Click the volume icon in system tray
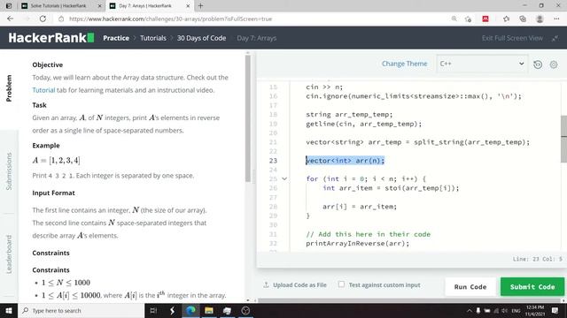This screenshot has width=567, height=318. [x=504, y=310]
